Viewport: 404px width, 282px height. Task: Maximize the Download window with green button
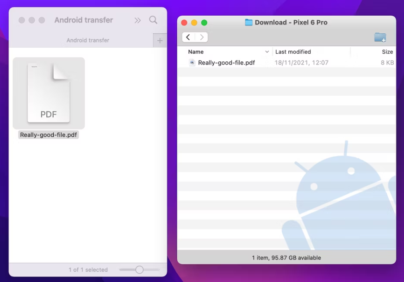[204, 23]
